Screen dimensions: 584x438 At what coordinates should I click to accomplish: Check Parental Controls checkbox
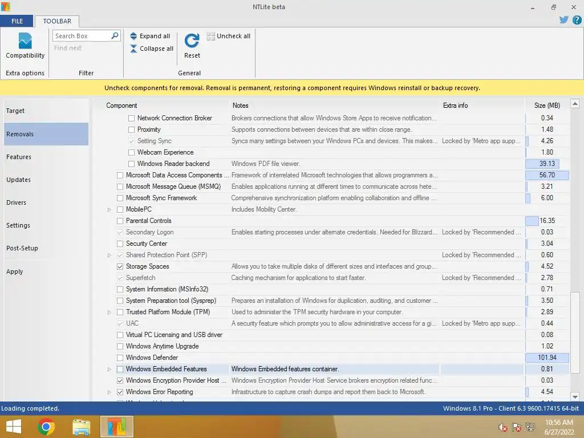coord(120,221)
